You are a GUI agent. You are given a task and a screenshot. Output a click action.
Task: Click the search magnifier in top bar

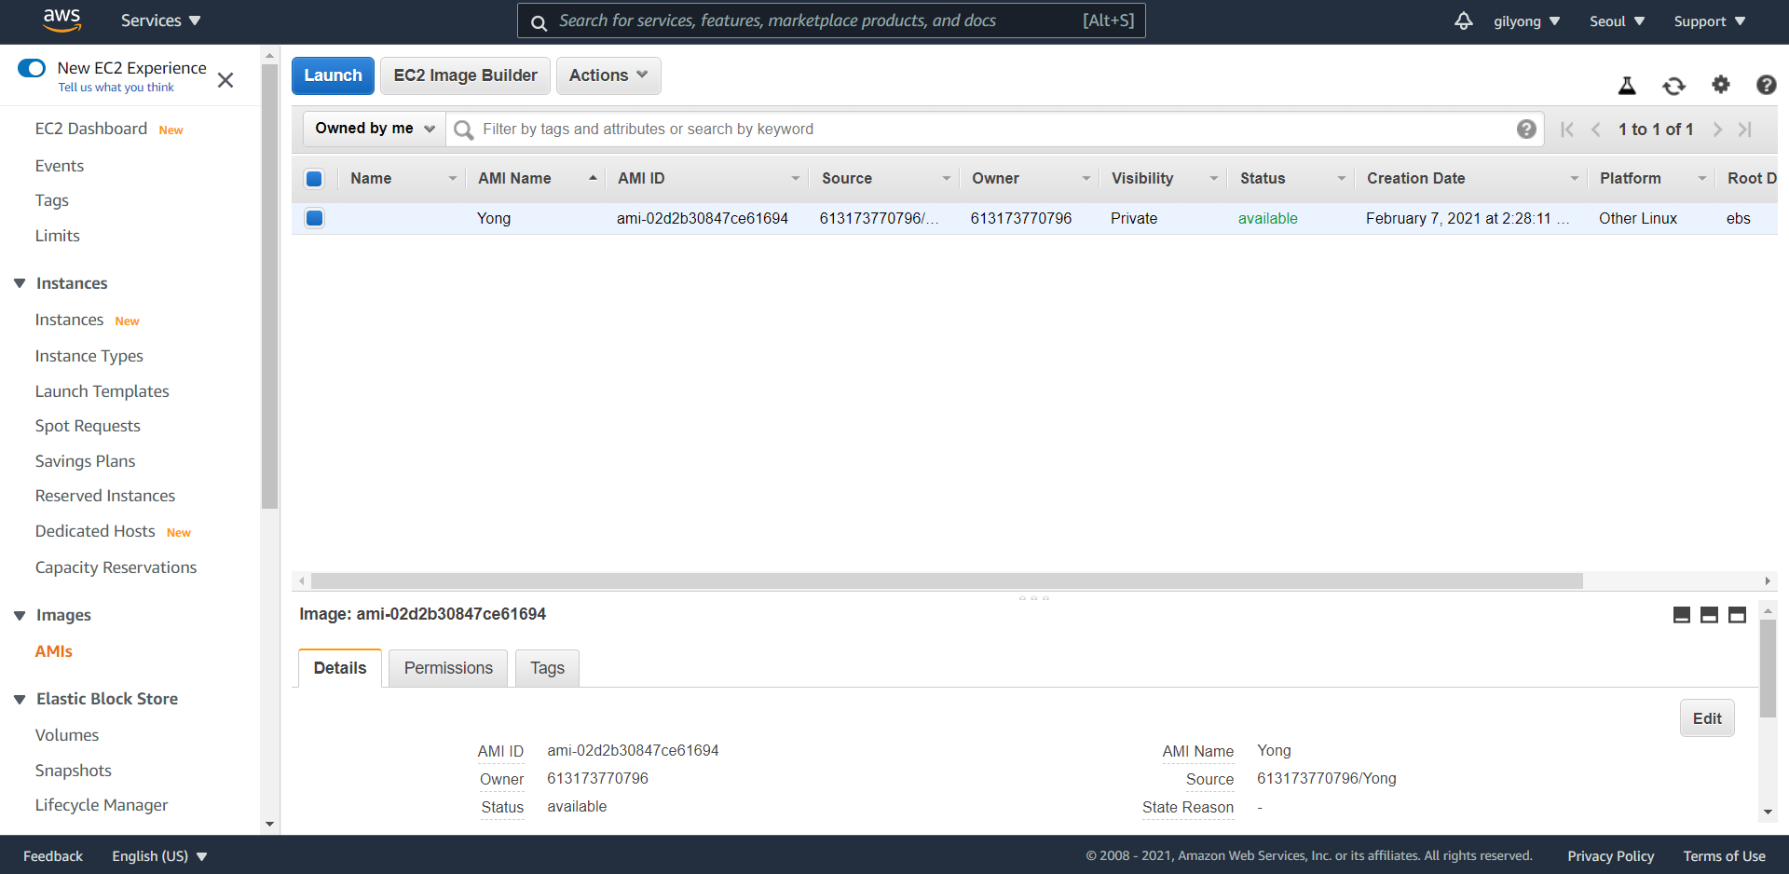click(x=539, y=22)
